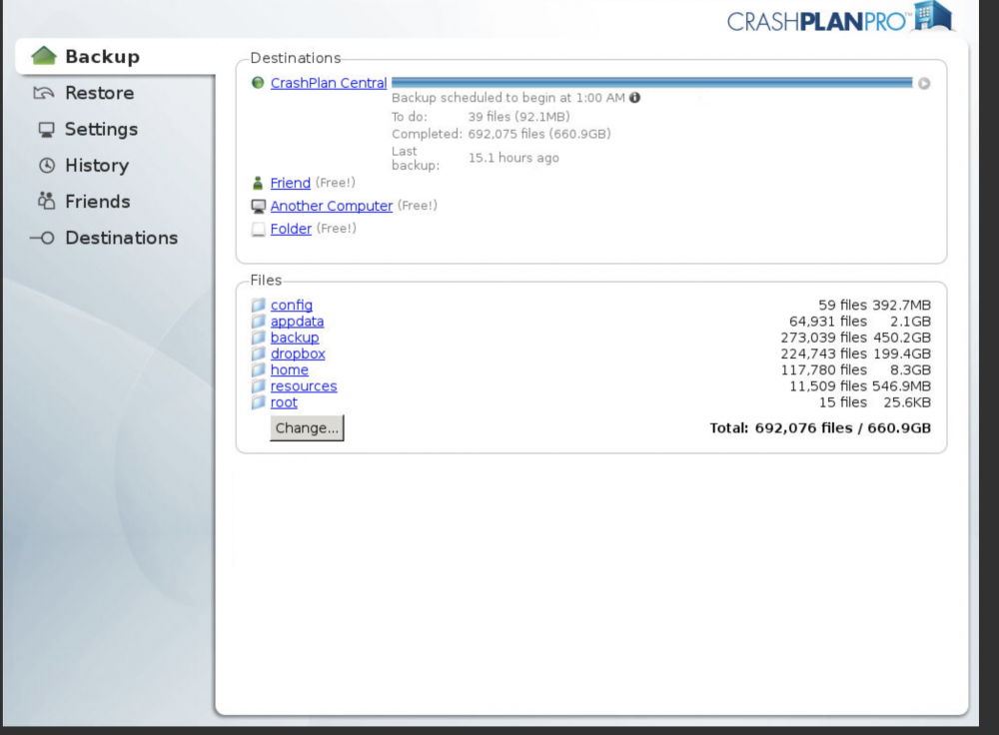Click the Change... button

(x=307, y=428)
